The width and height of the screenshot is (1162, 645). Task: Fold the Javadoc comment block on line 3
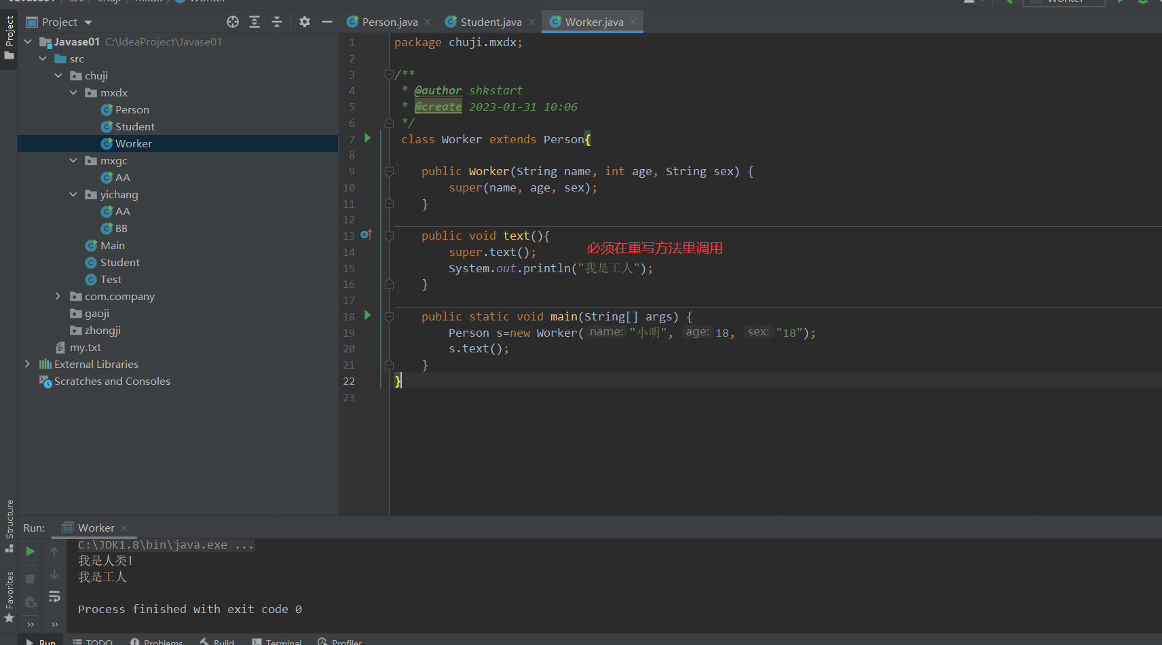coord(390,74)
